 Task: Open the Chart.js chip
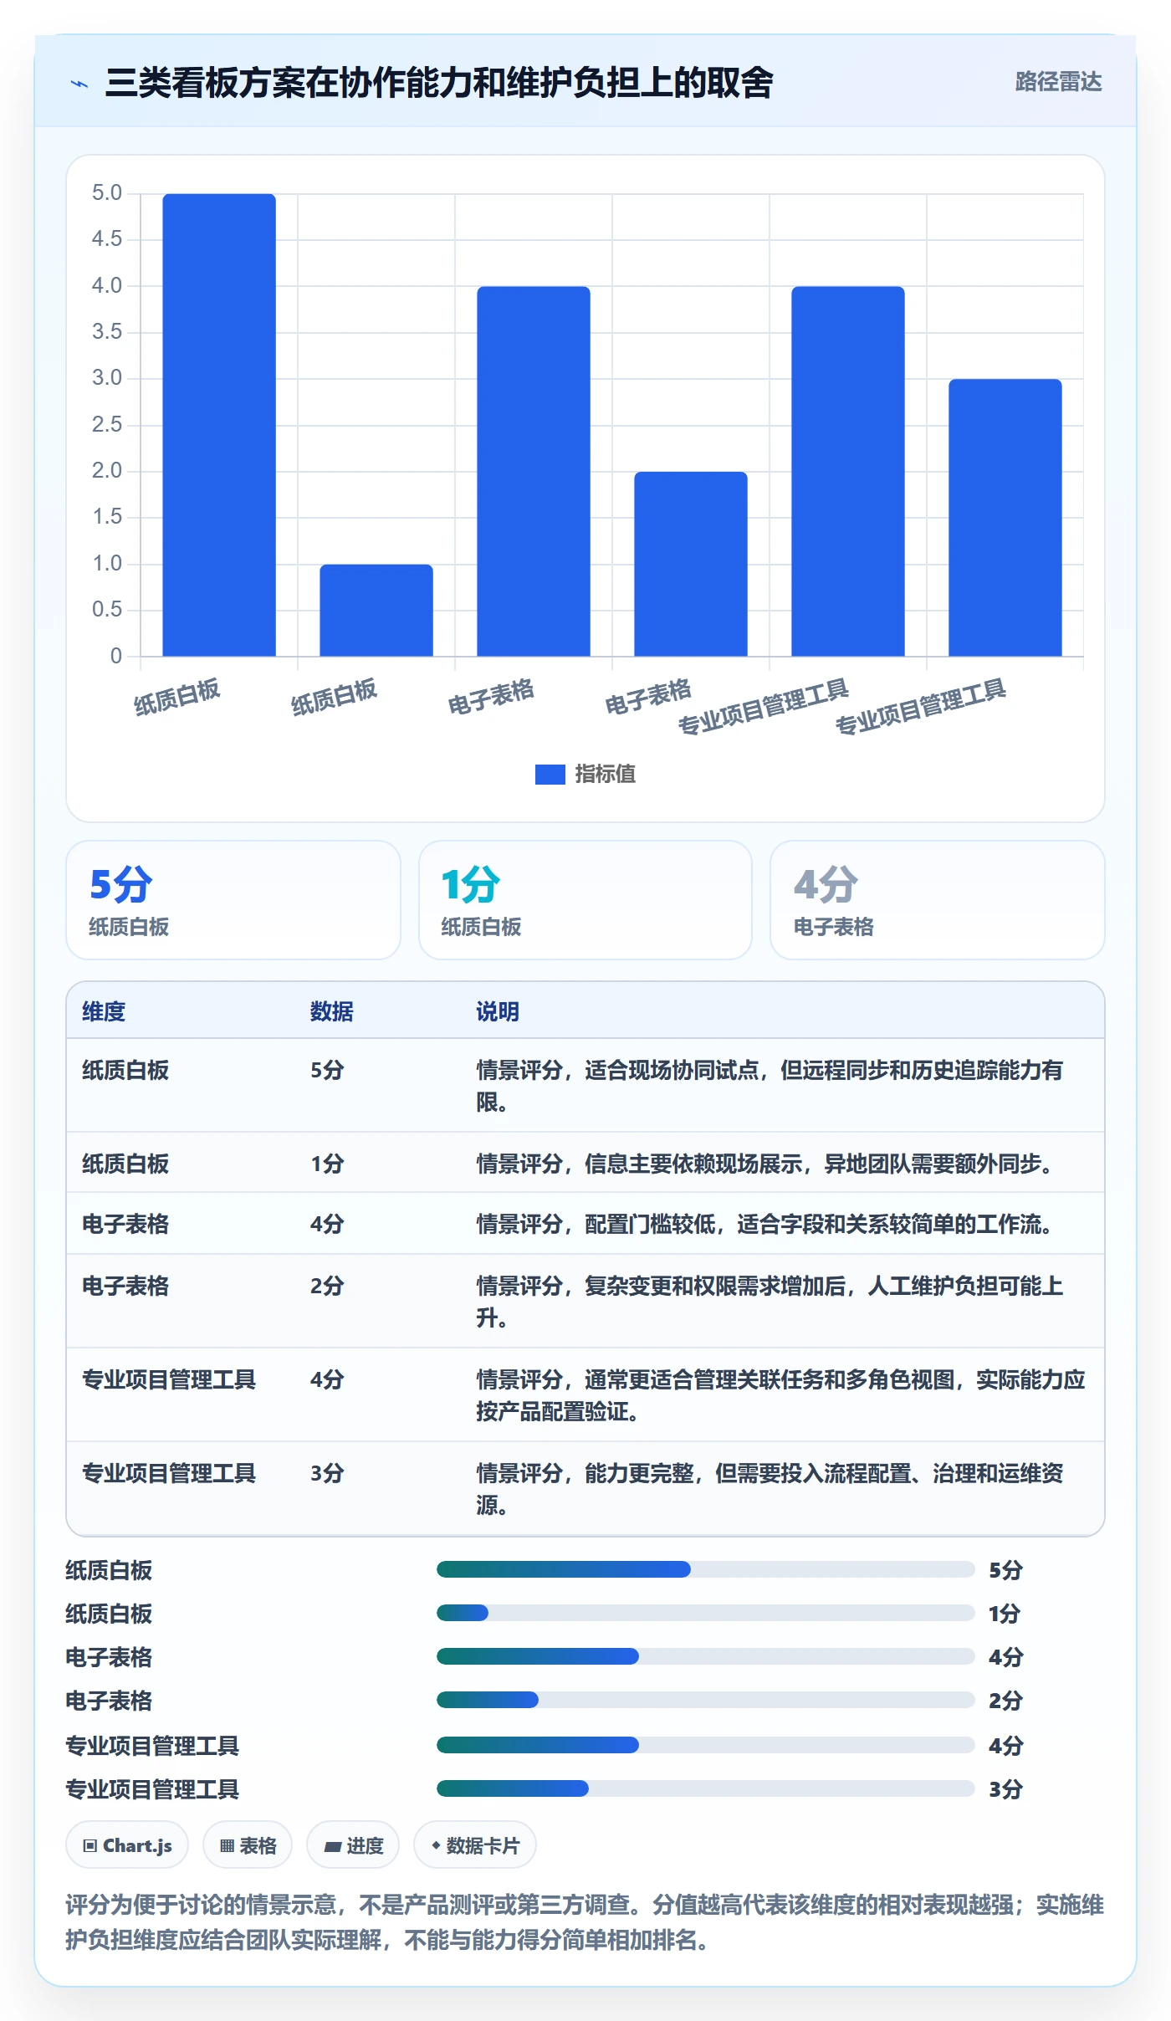127,1844
